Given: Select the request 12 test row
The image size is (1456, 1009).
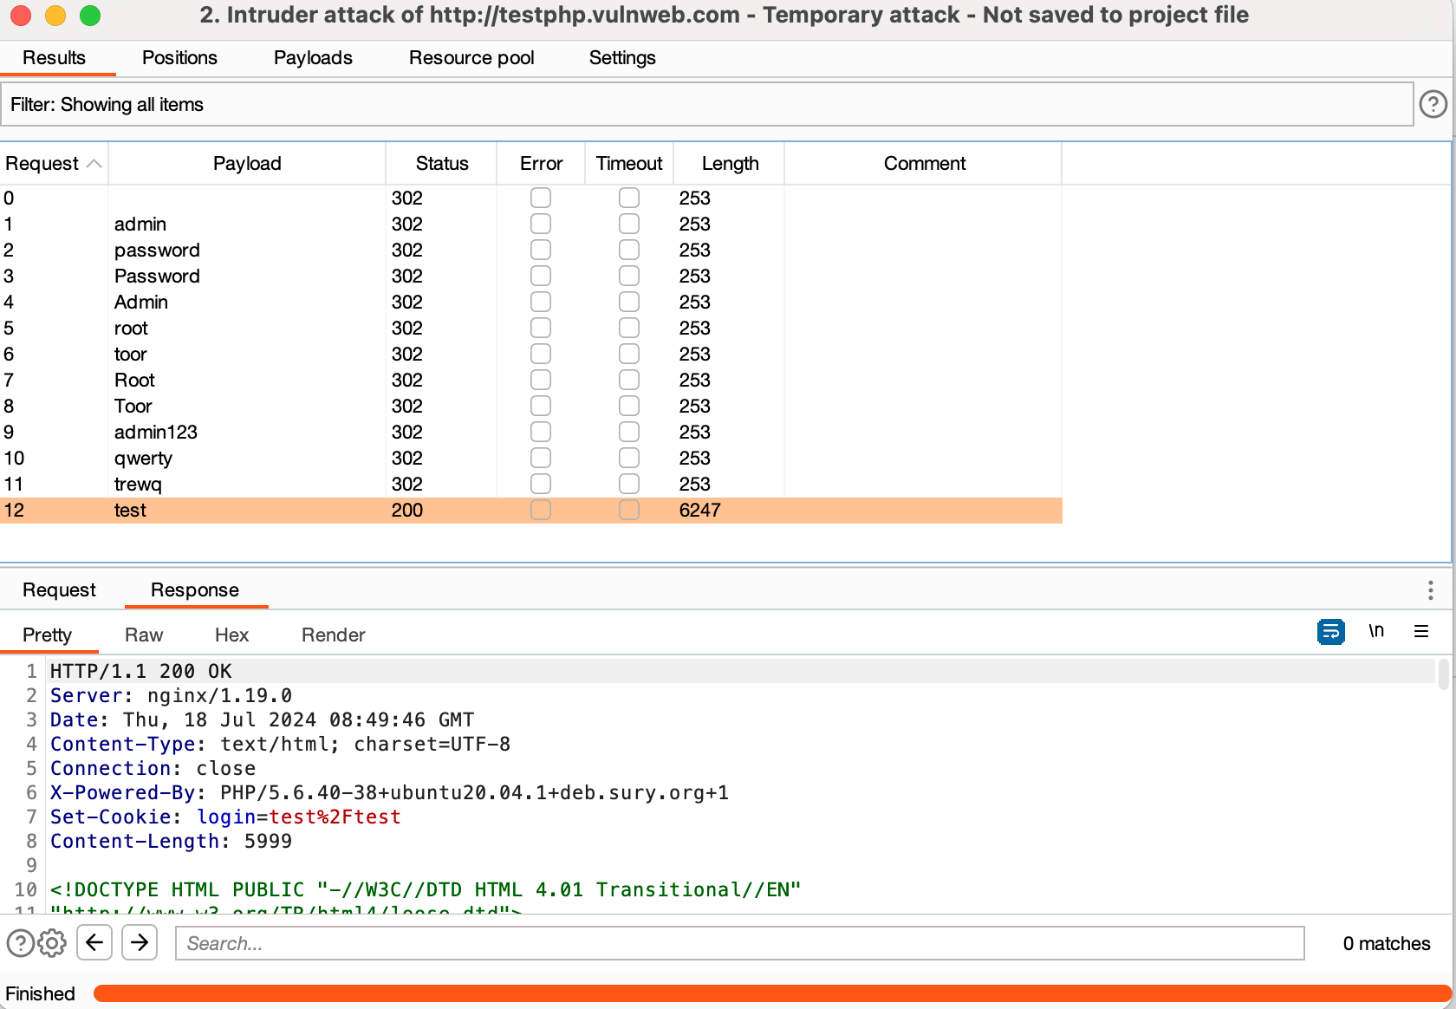Looking at the screenshot, I should coord(531,510).
